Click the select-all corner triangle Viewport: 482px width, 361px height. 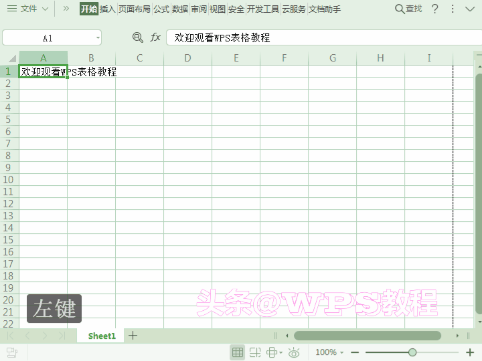click(x=11, y=58)
